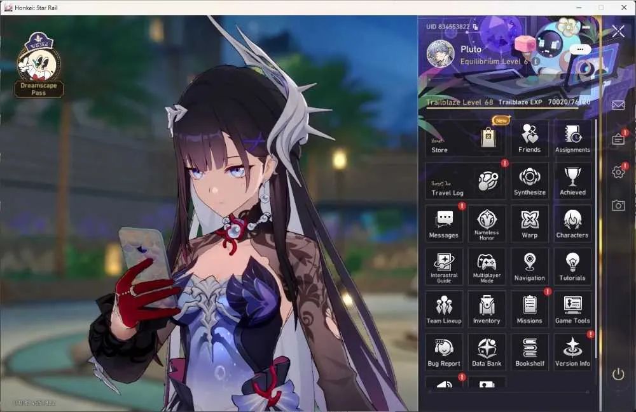636x412 pixels.
Task: Click the Trailblaze EXP progress bar
Action: [x=508, y=109]
